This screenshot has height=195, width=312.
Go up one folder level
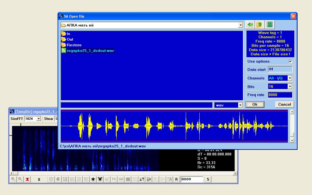coord(259,25)
